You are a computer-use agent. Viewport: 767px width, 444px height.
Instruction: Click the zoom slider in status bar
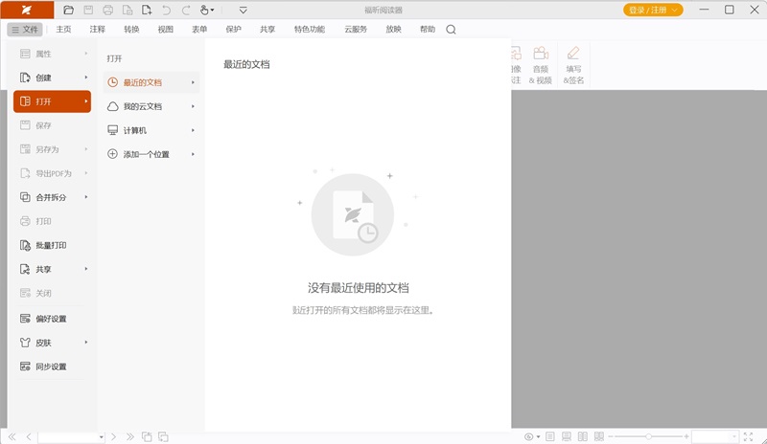[648, 436]
